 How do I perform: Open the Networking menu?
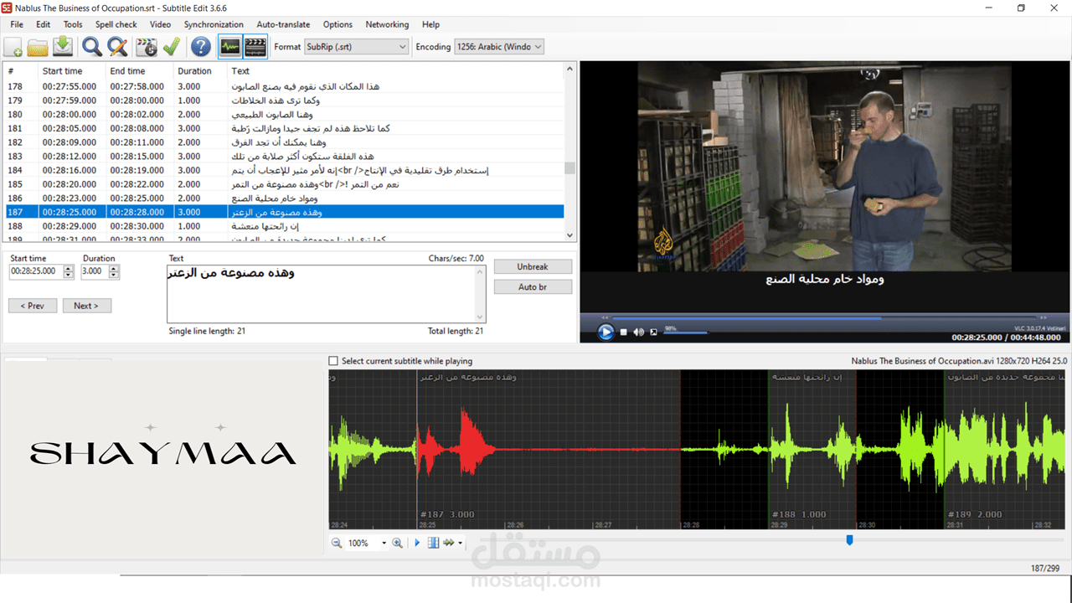pyautogui.click(x=387, y=24)
